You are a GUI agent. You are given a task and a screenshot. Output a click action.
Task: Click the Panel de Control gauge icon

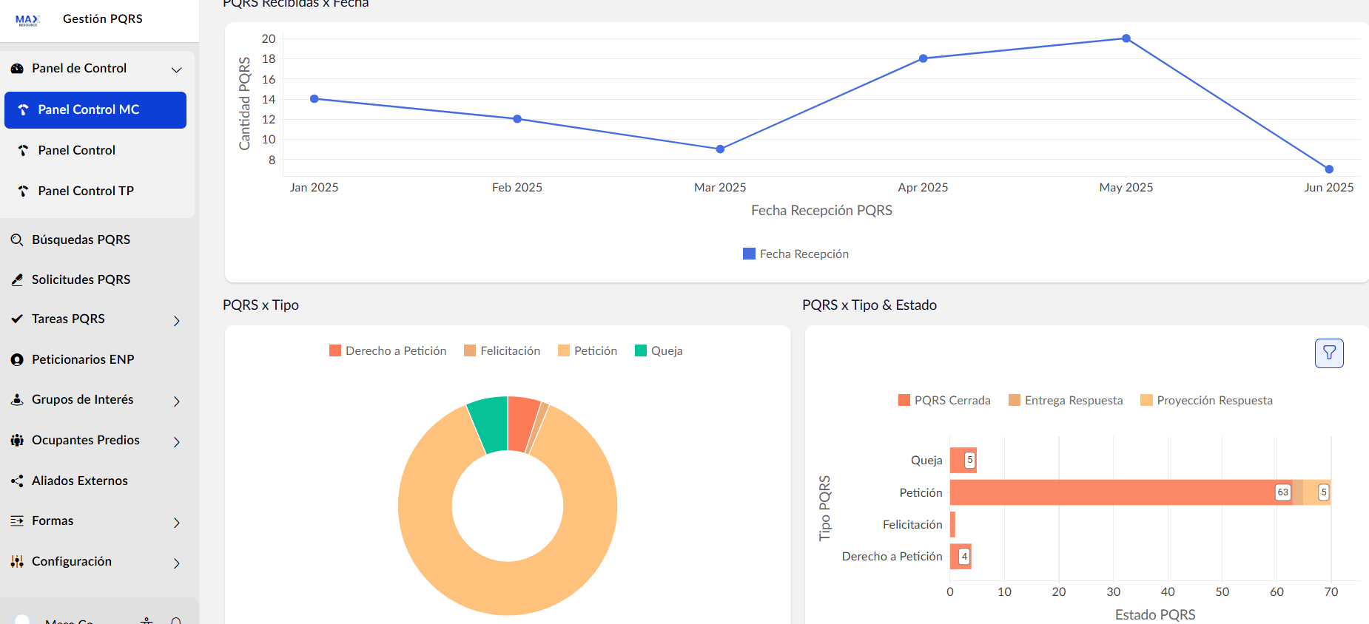(17, 69)
